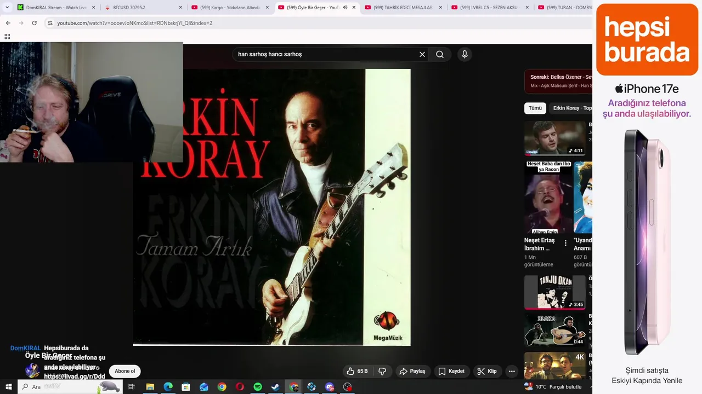Viewport: 702px width, 394px height.
Task: Like the video with 65 B thumbs-up
Action: pyautogui.click(x=357, y=371)
